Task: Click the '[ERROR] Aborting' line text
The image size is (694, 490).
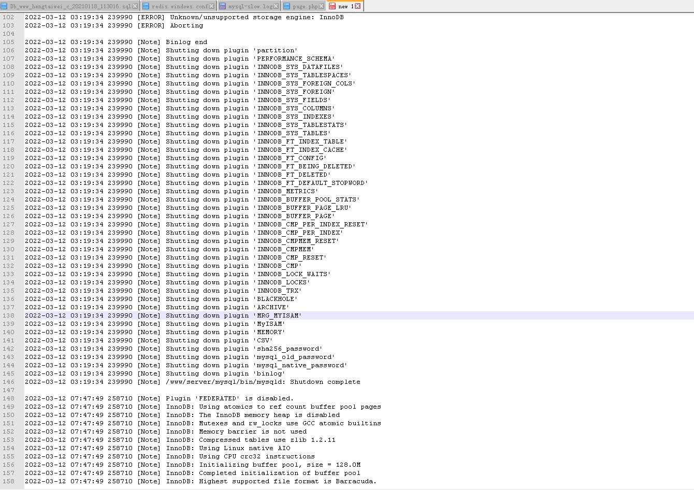Action: 170,25
